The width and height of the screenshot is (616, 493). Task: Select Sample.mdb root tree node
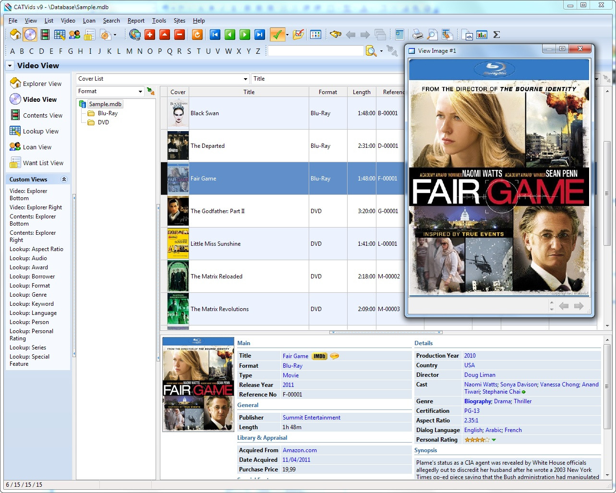(x=101, y=104)
